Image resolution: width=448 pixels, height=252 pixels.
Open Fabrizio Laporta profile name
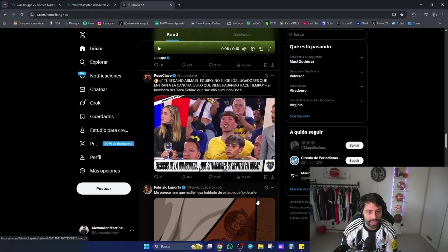[167, 188]
